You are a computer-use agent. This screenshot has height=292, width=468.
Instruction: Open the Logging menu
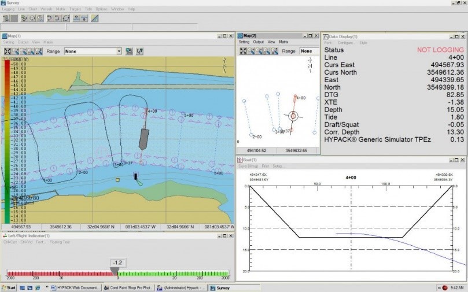click(x=8, y=9)
